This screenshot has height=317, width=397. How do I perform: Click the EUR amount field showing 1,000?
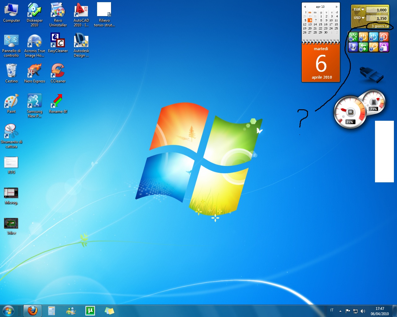377,10
